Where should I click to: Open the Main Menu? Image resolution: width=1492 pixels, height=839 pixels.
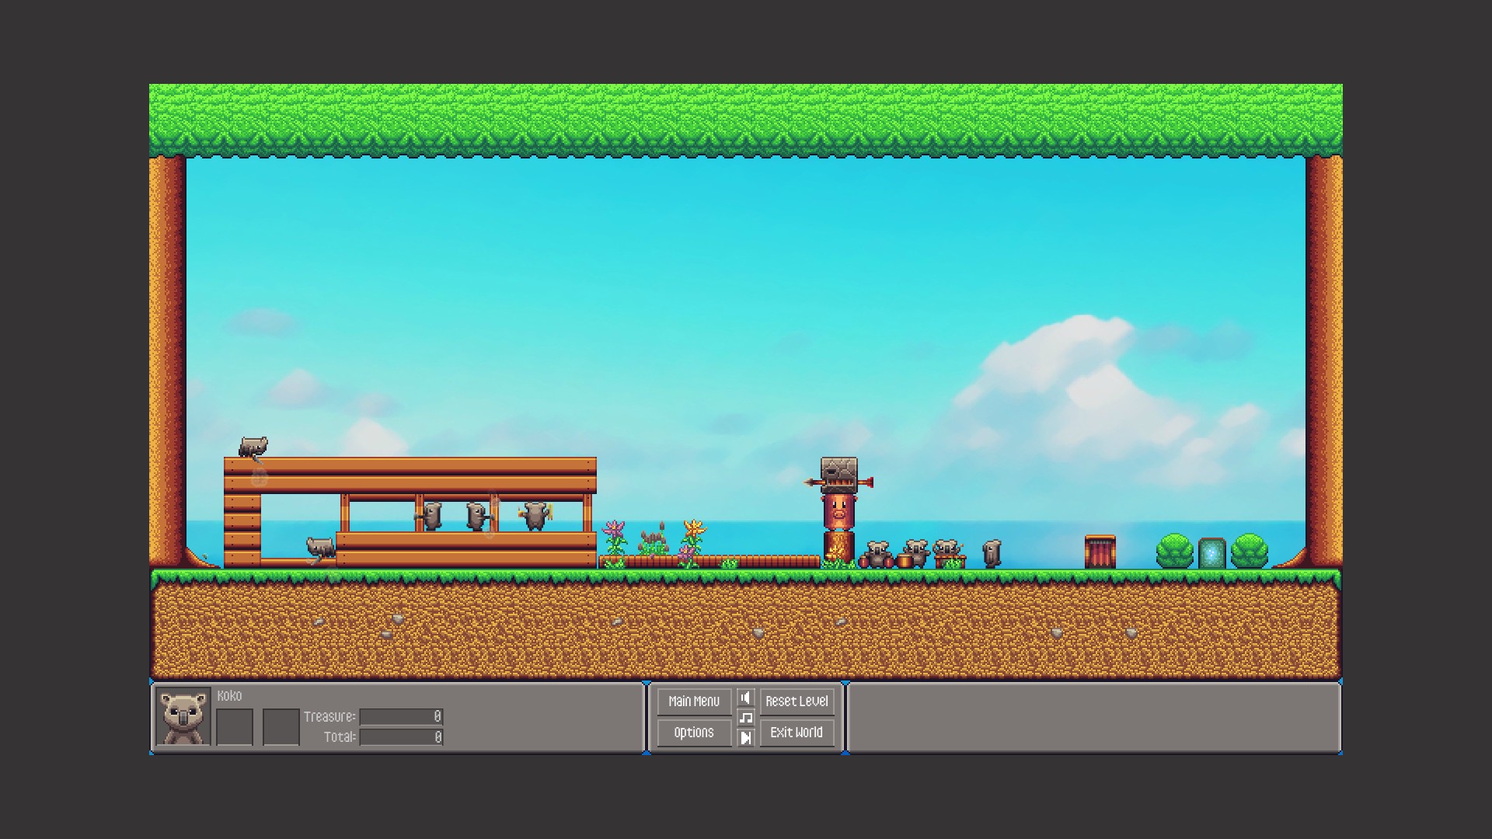(x=694, y=701)
